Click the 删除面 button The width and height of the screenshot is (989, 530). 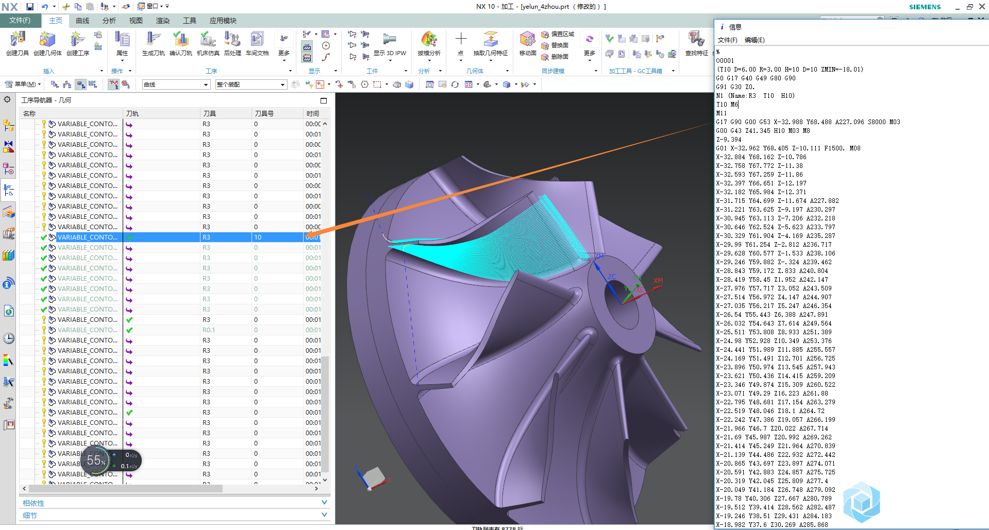(555, 57)
